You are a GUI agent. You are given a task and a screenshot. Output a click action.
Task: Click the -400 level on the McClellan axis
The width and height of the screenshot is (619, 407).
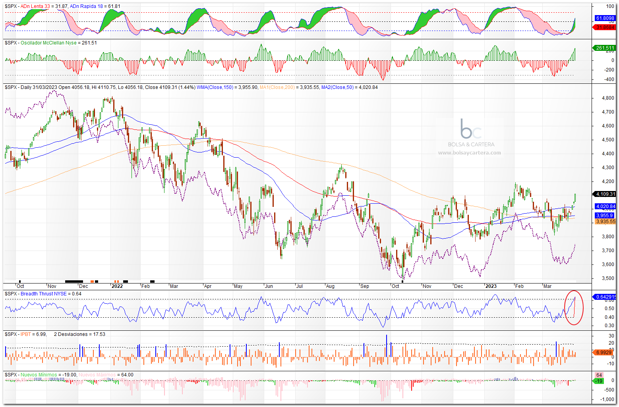point(609,79)
